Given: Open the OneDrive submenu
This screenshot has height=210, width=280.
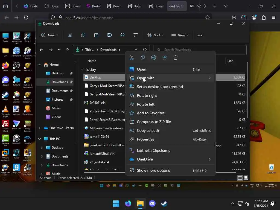Looking at the screenshot, I should [x=171, y=159].
